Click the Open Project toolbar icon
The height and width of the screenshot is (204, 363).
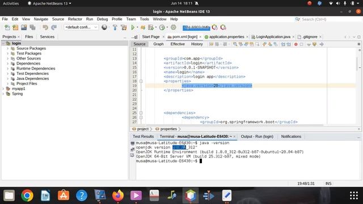[24, 28]
